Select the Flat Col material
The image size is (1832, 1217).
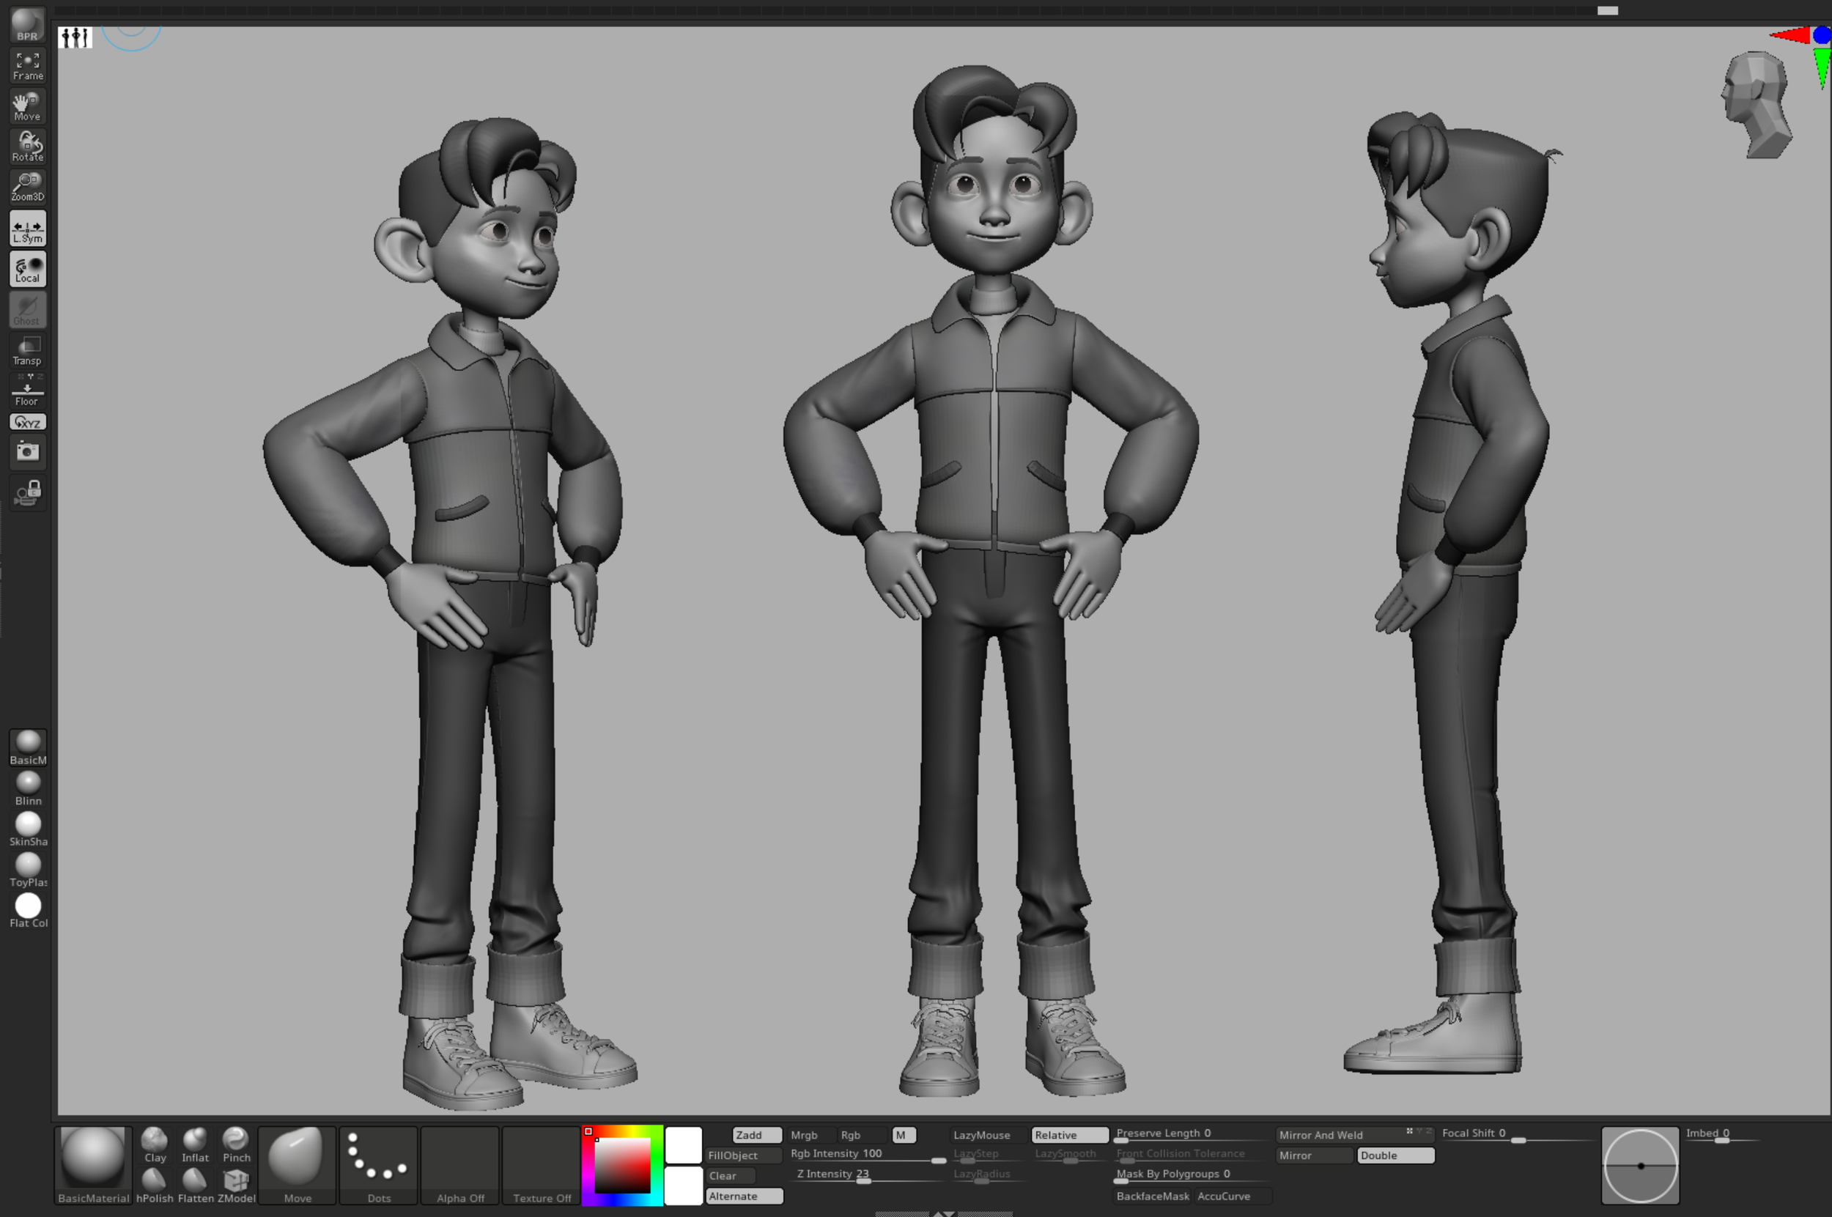click(28, 911)
